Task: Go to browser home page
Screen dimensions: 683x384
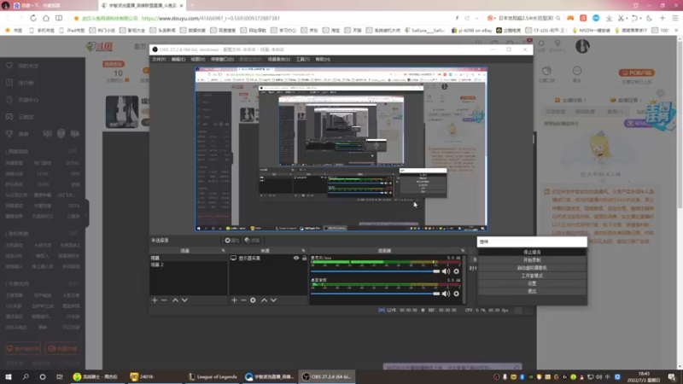Action: point(46,18)
